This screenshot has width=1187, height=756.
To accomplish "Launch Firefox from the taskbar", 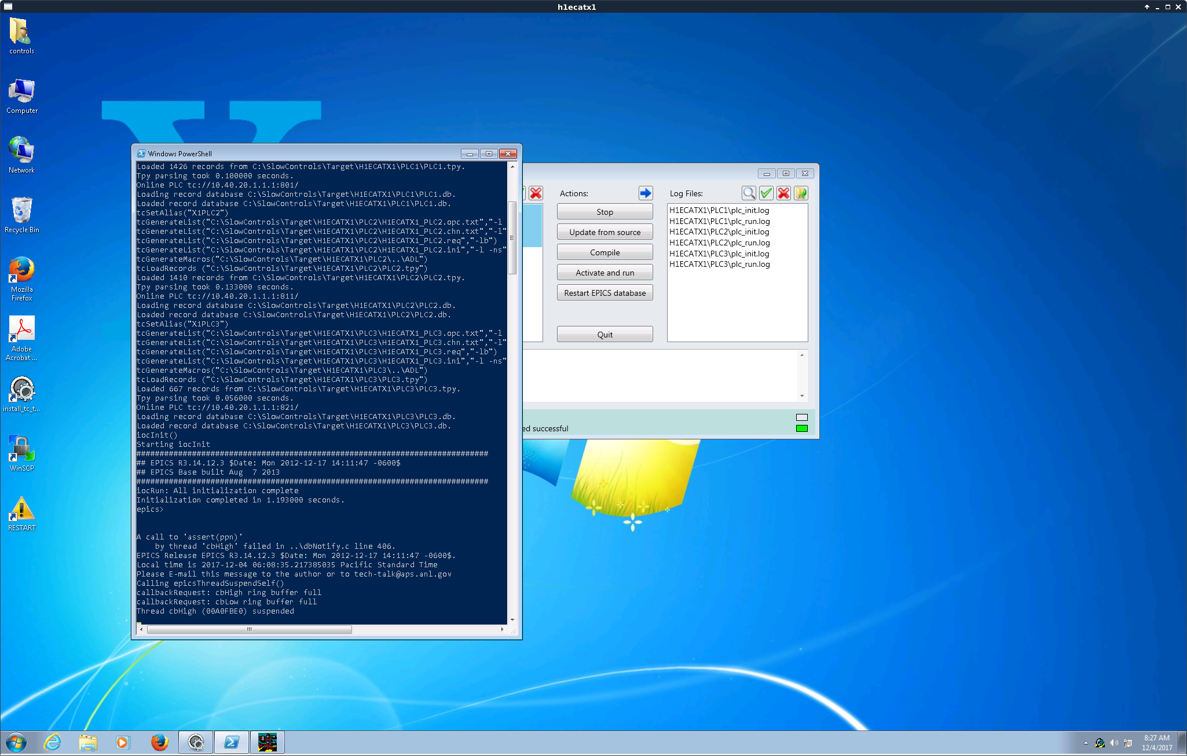I will 159,742.
